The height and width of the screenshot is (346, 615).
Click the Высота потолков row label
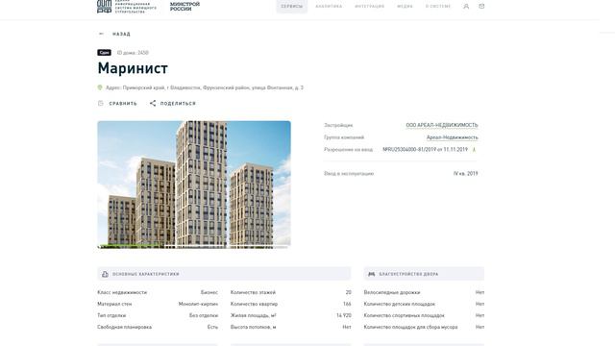pyautogui.click(x=254, y=327)
